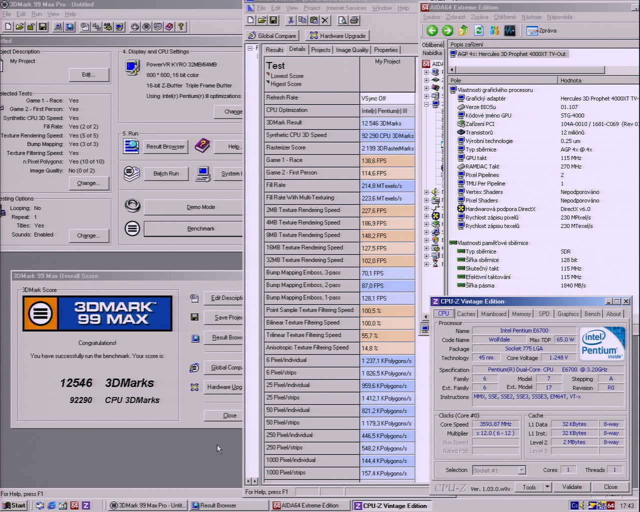
Task: Click the green Back arrow in AIDA64
Action: pos(432,31)
